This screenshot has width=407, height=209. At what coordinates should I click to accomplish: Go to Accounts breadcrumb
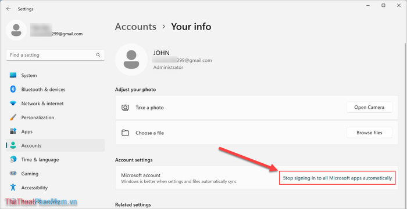[x=135, y=27]
